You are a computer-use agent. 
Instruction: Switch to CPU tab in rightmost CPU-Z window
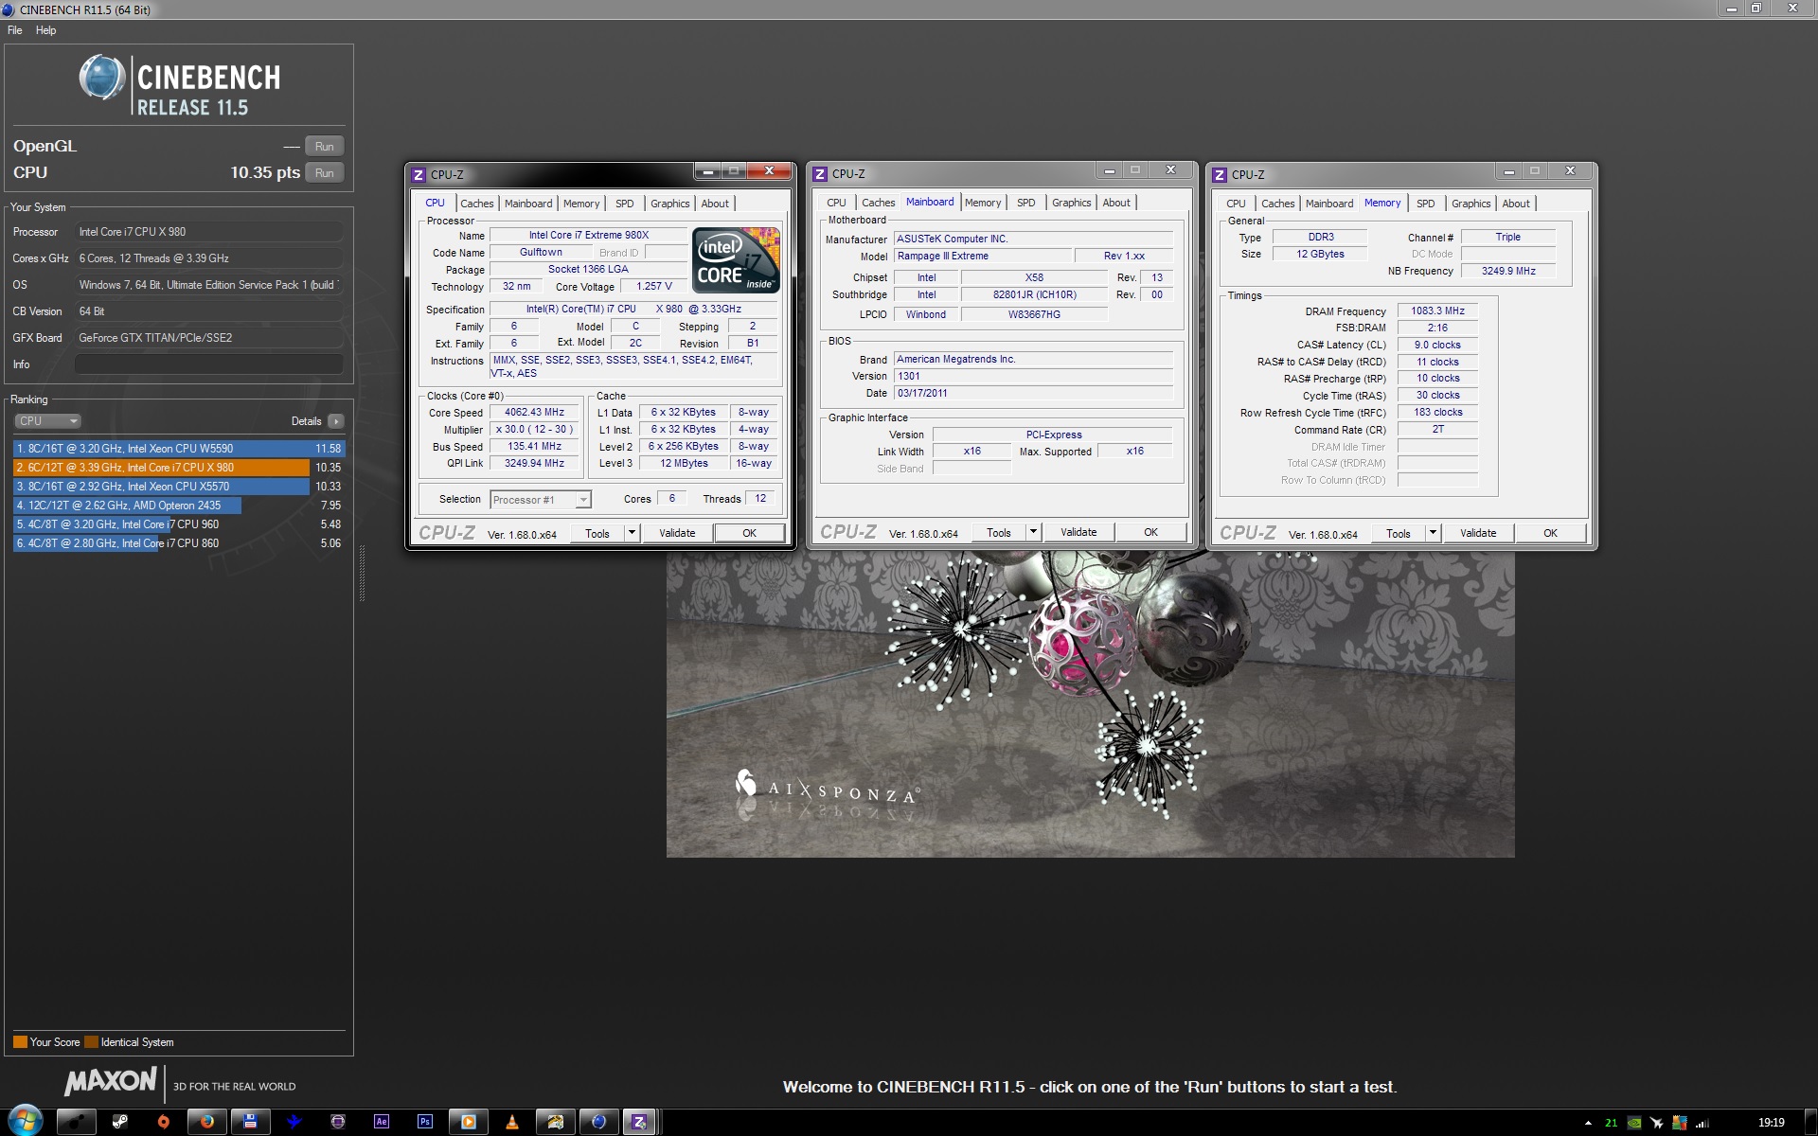1236,204
